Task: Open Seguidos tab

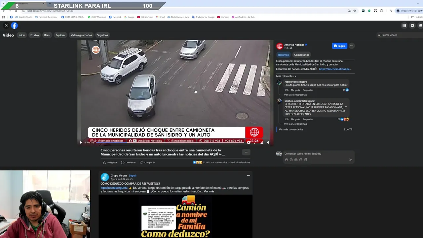Action: [102, 35]
